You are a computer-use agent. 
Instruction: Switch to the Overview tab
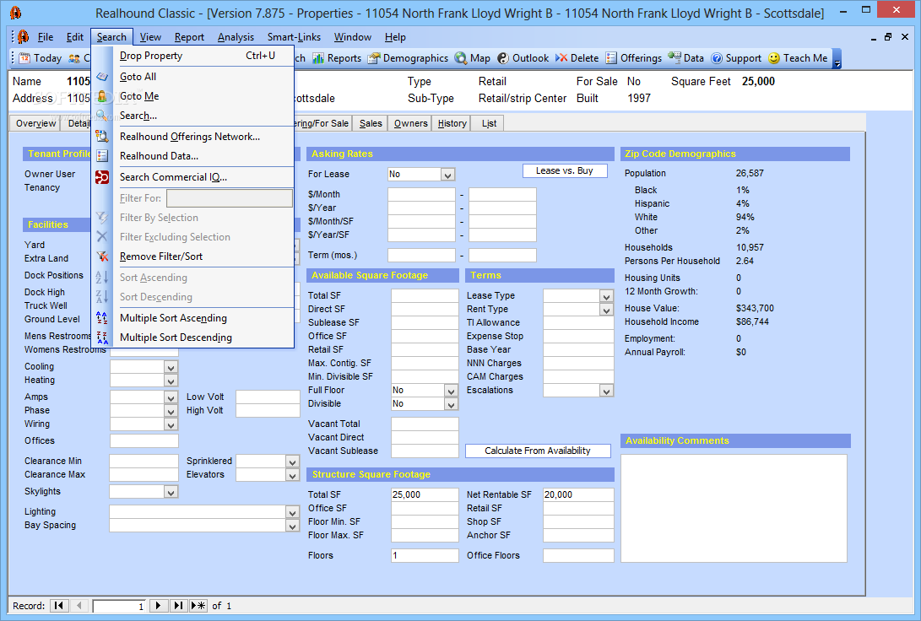[x=35, y=123]
